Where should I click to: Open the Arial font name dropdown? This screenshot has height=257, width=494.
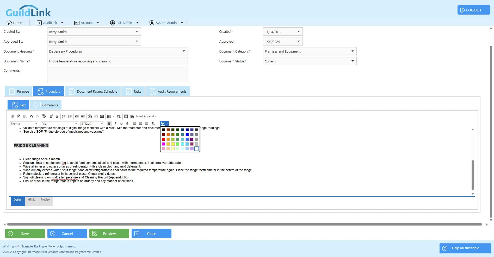pos(59,124)
